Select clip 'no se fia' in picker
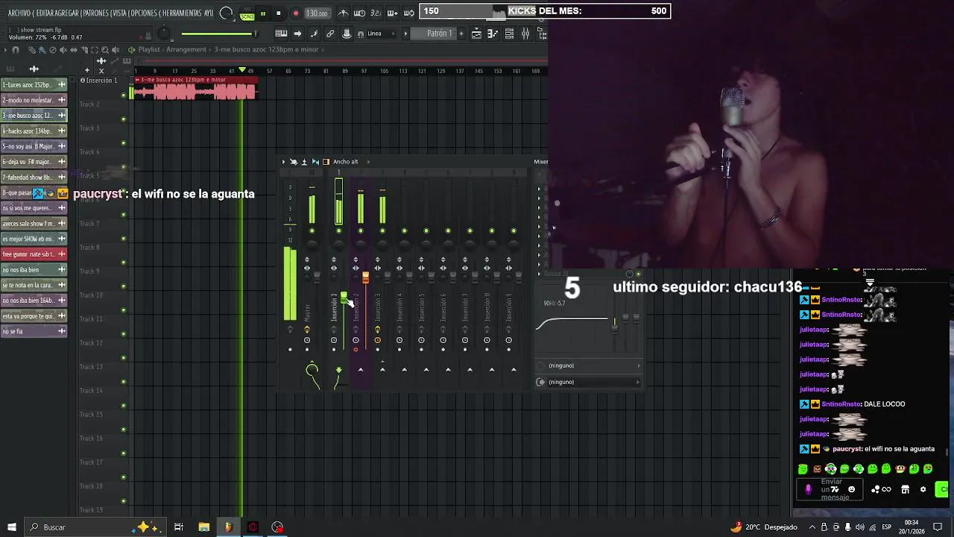 [34, 331]
